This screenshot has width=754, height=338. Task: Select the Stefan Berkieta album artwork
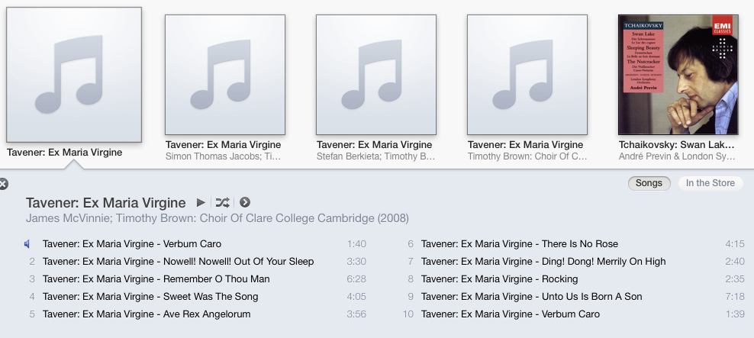coord(376,75)
